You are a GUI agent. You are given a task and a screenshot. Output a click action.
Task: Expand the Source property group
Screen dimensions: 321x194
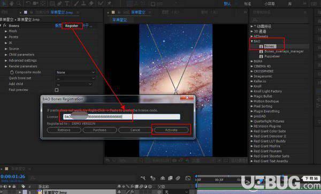[x=6, y=49]
